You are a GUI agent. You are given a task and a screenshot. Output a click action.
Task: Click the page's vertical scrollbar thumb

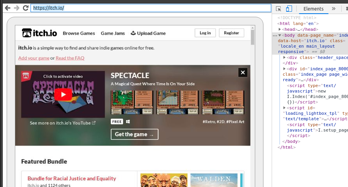click(x=252, y=37)
